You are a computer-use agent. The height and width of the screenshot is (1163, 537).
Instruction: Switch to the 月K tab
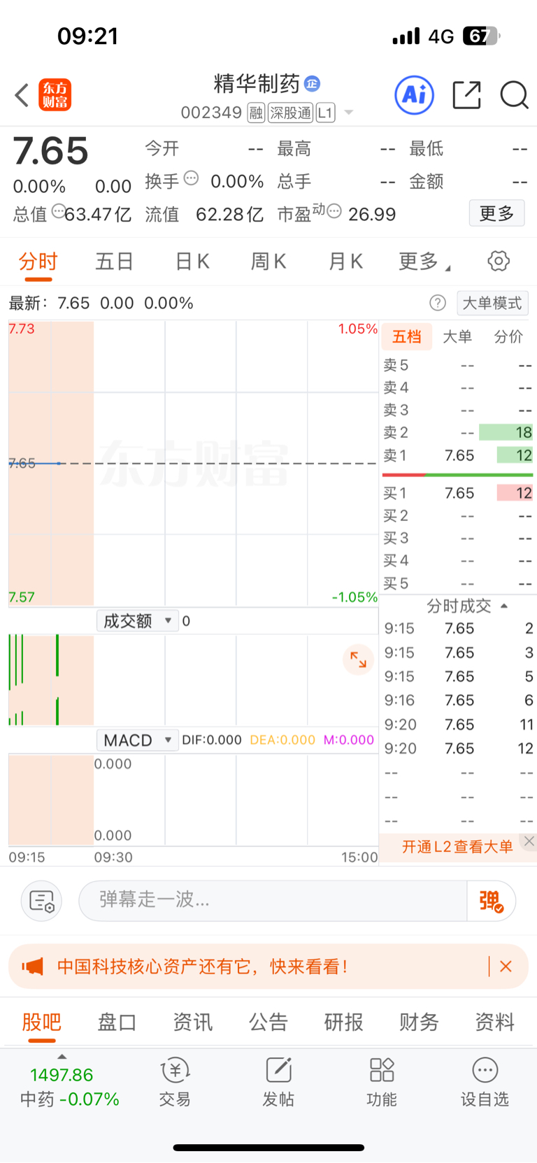coord(345,262)
